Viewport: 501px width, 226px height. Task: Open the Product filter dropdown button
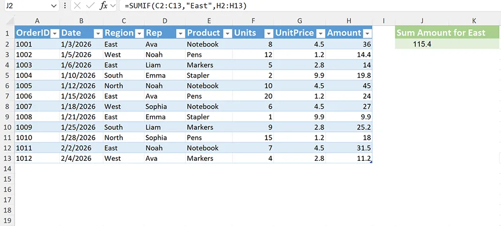point(227,33)
